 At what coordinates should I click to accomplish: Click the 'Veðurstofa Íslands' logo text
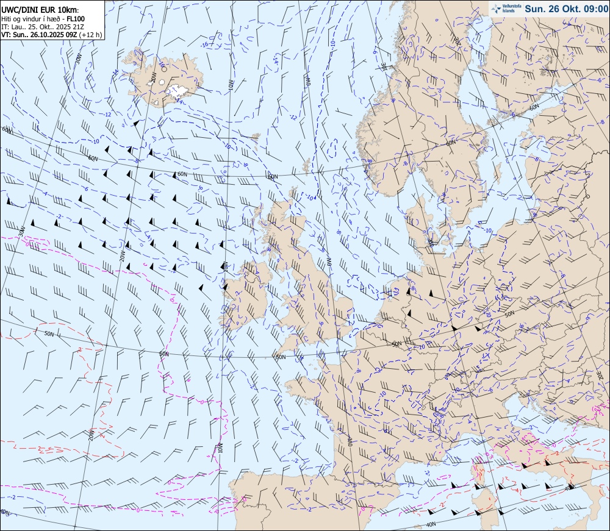pos(512,8)
